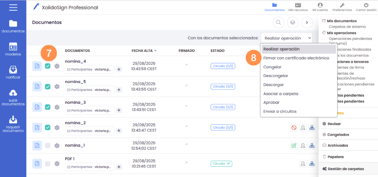Click the Gestión de carpetas link
378x177 pixels.
[x=344, y=169]
